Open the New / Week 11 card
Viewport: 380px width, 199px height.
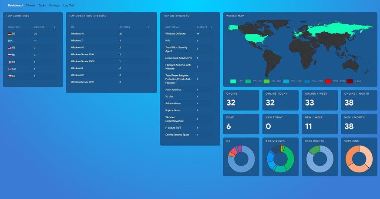(319, 124)
